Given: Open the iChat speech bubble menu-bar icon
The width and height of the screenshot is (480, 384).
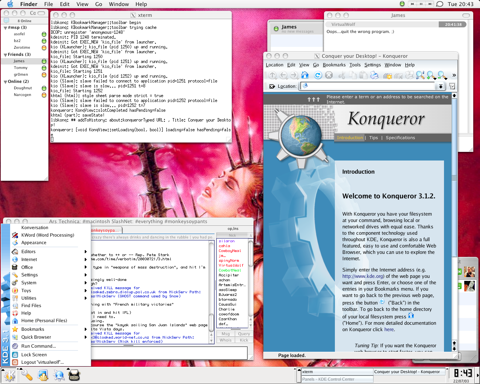Looking at the screenshot, I should (x=440, y=4).
